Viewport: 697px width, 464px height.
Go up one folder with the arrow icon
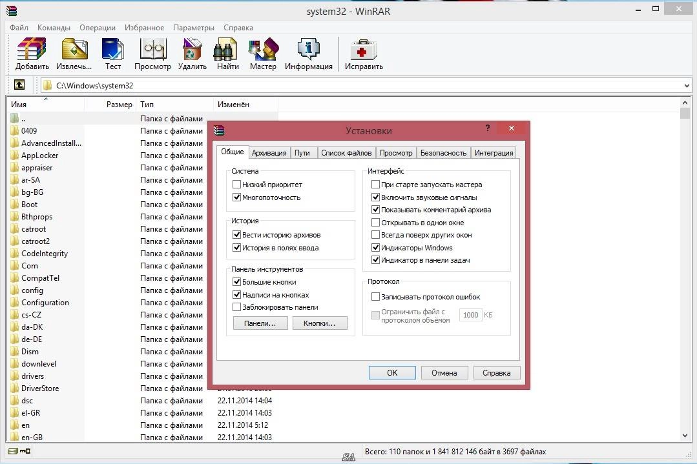19,85
